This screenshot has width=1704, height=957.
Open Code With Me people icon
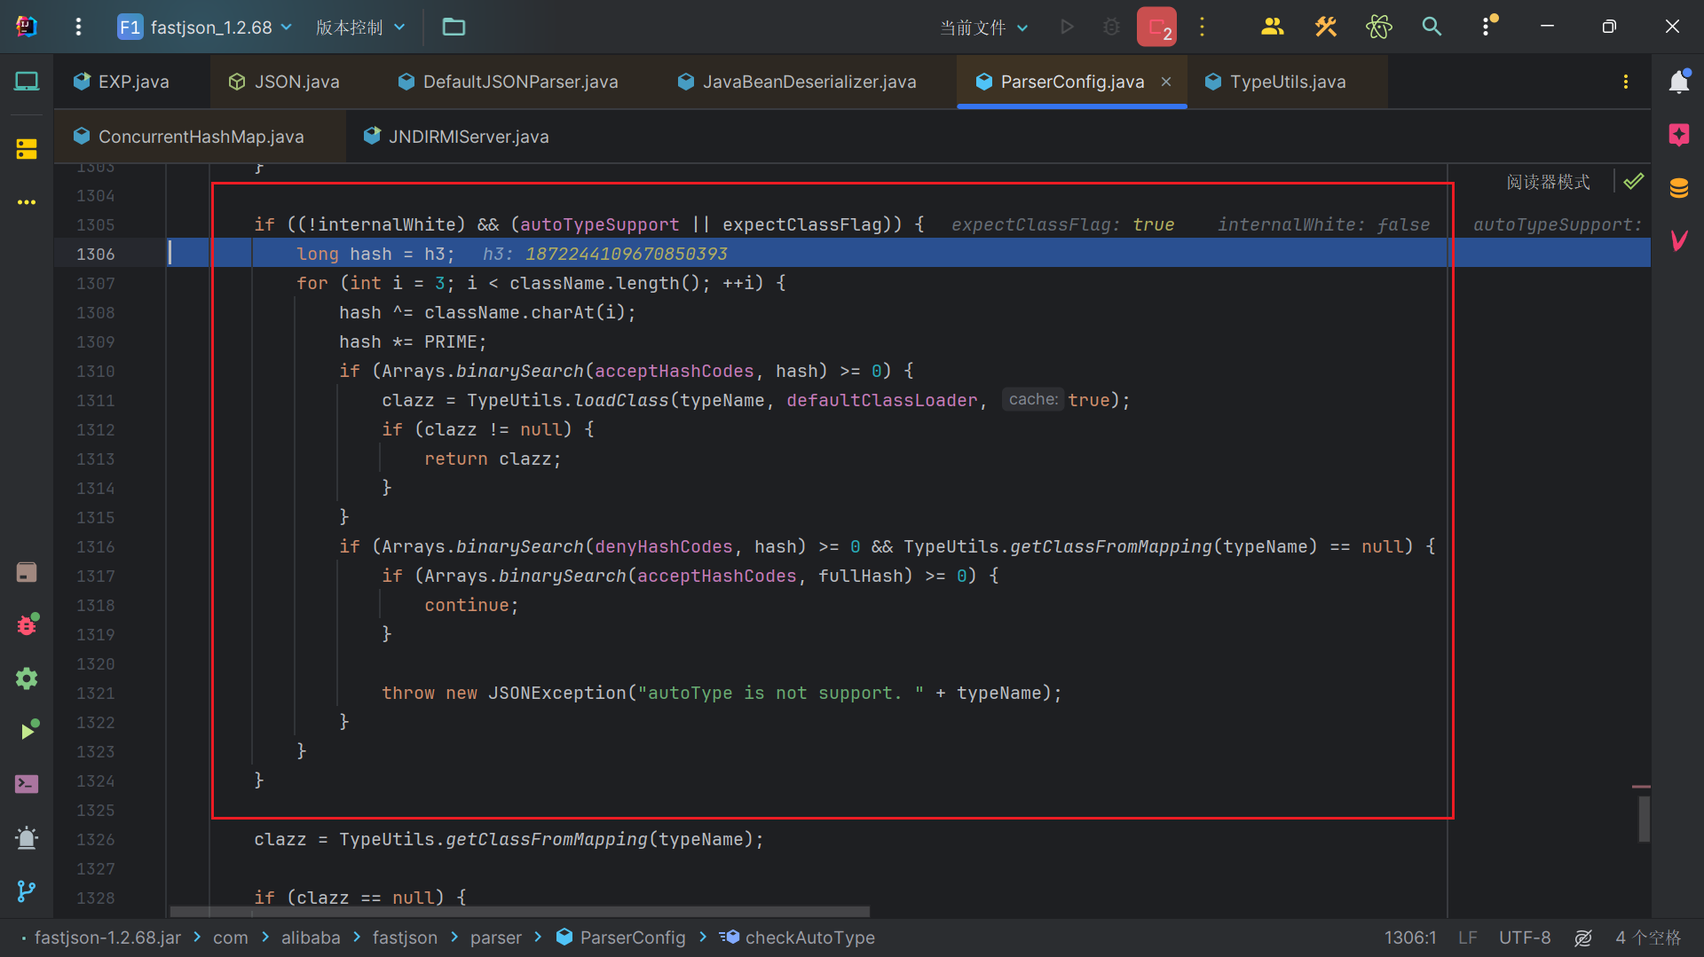pyautogui.click(x=1272, y=27)
